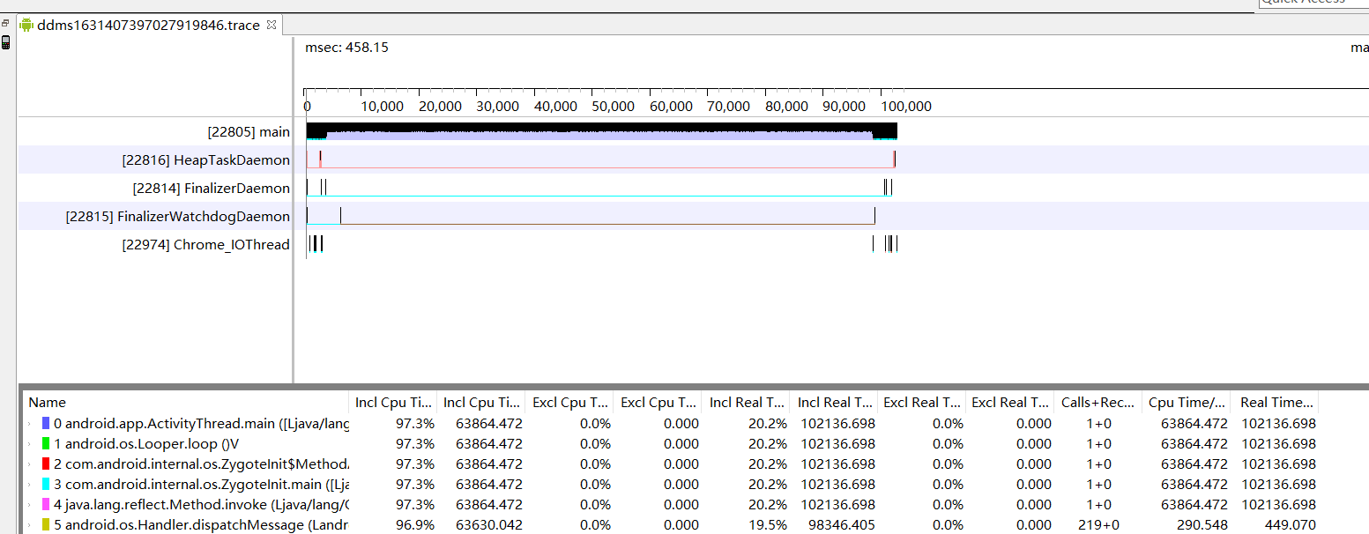Click the Restore view icon in left strip

pyautogui.click(x=5, y=23)
